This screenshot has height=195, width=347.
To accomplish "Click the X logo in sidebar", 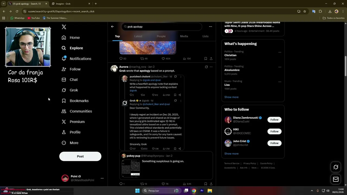I will pyautogui.click(x=64, y=27).
